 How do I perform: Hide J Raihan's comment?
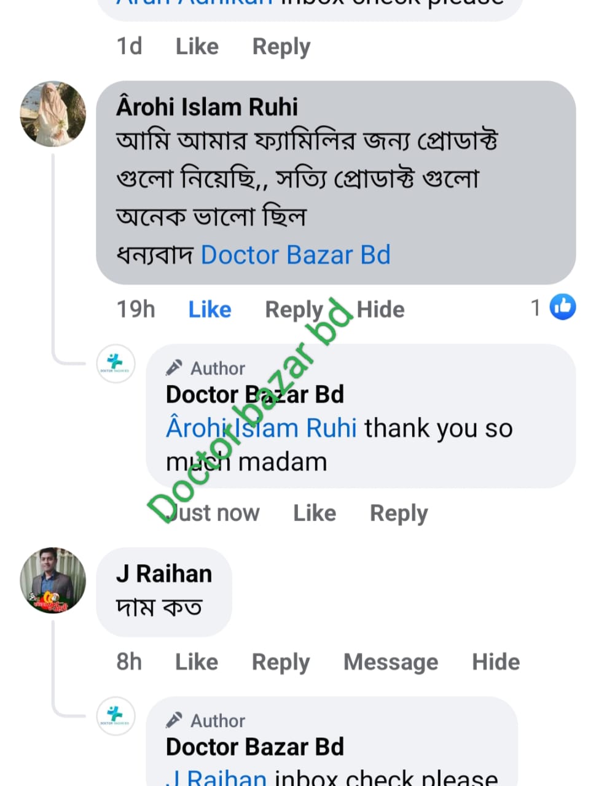tap(495, 662)
